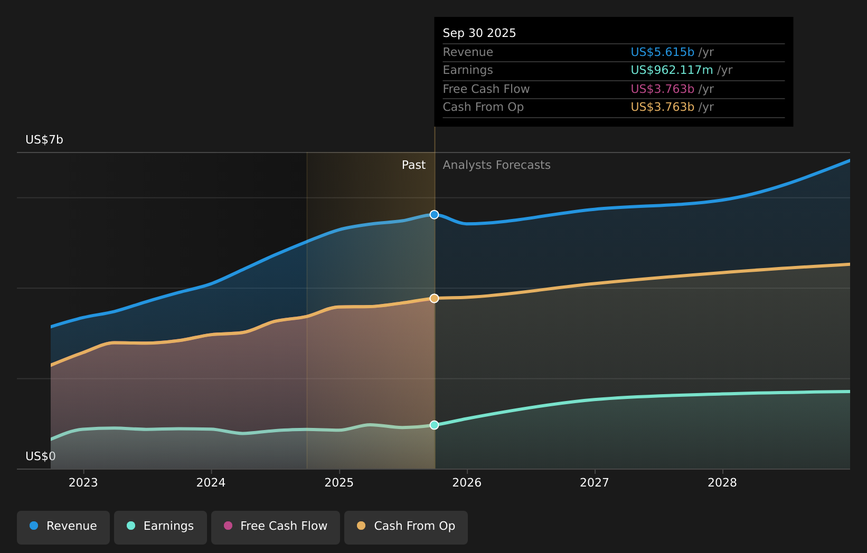Expand the Past chart section

[413, 165]
